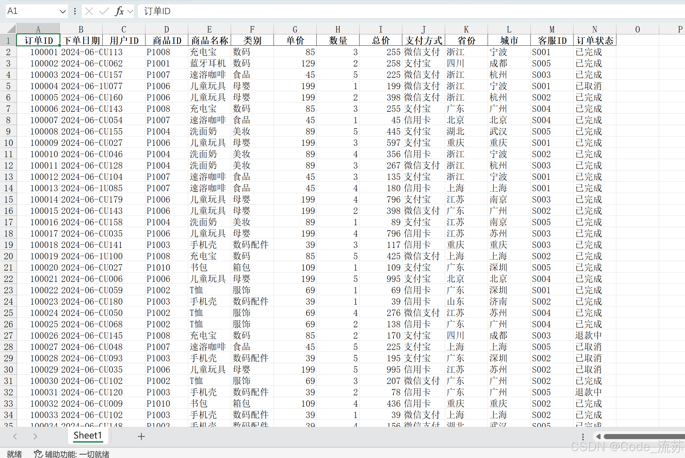The height and width of the screenshot is (458, 685).
Task: Expand the Name Box dropdown arrow
Action: tap(63, 12)
